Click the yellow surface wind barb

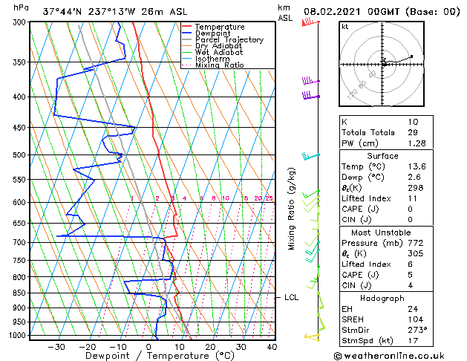coord(312,337)
